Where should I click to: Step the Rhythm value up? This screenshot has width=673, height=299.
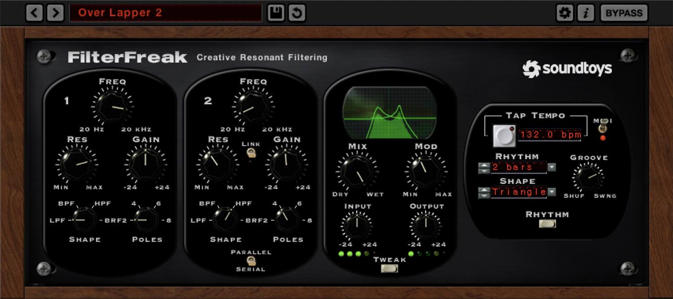484,165
